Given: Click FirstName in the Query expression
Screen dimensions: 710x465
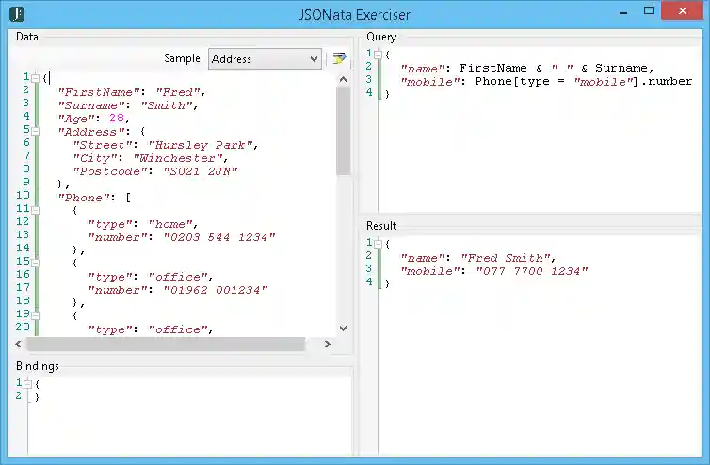Looking at the screenshot, I should (492, 68).
